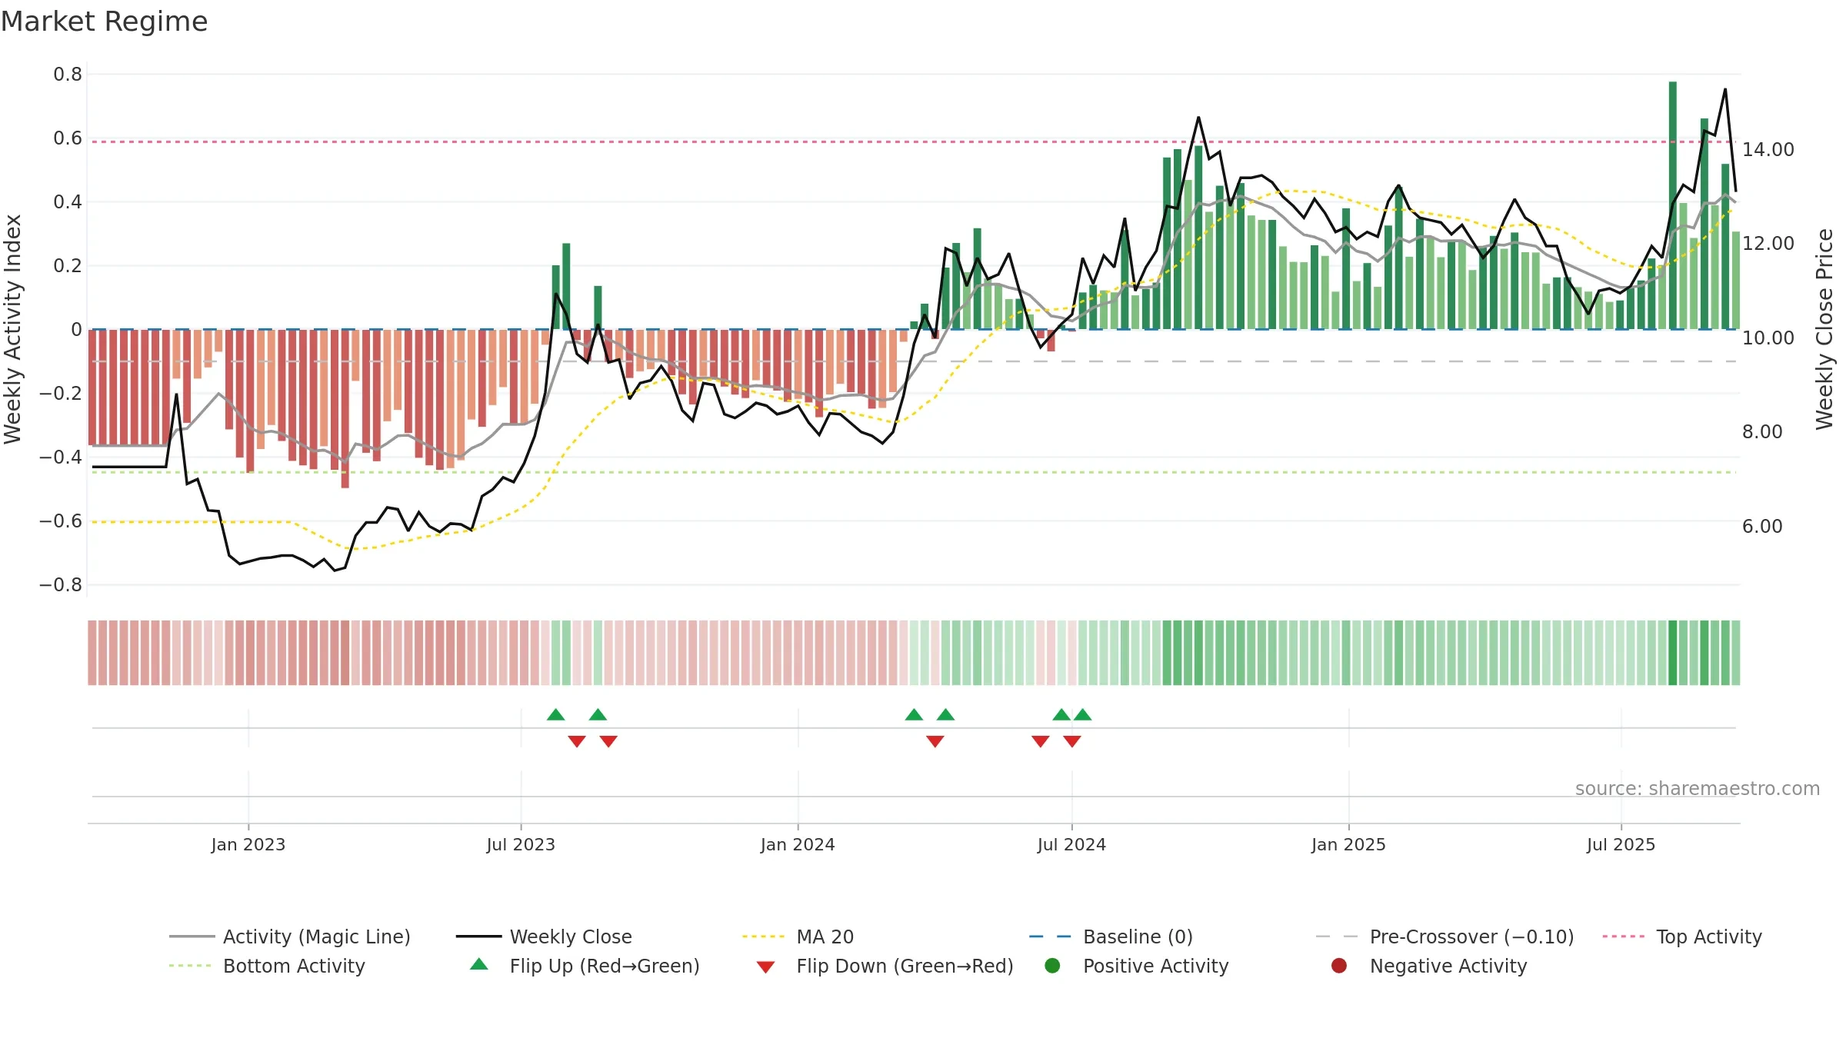Click the 12.00 price axis label

click(x=1768, y=243)
